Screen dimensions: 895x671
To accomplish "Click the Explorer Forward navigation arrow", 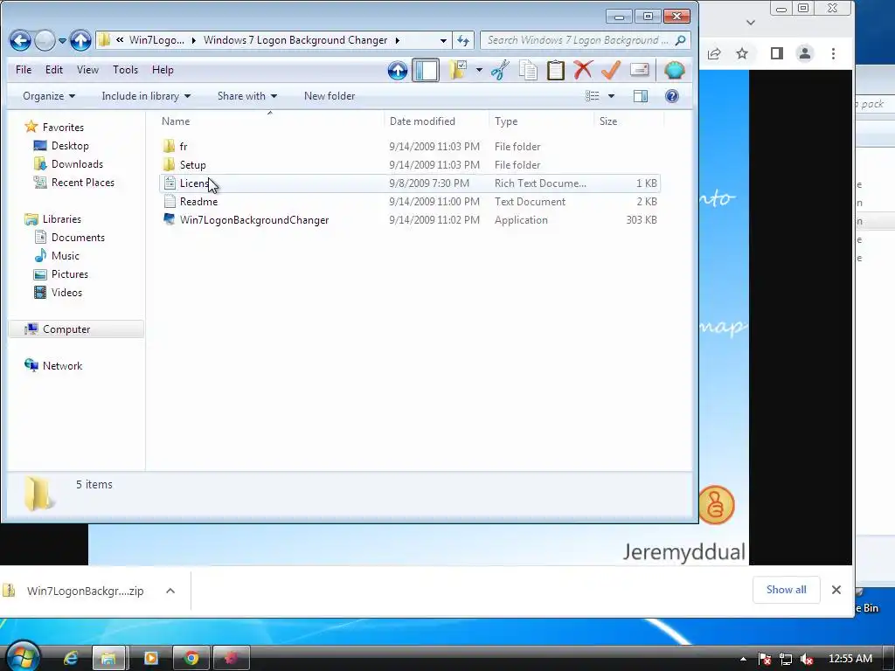I will tap(45, 40).
